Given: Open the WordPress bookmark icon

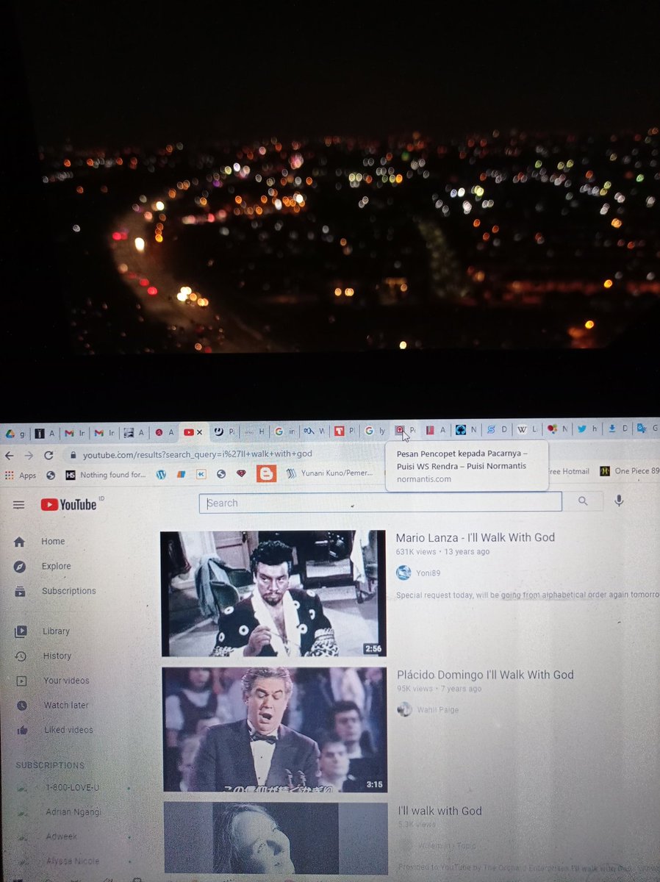Looking at the screenshot, I should [x=161, y=475].
